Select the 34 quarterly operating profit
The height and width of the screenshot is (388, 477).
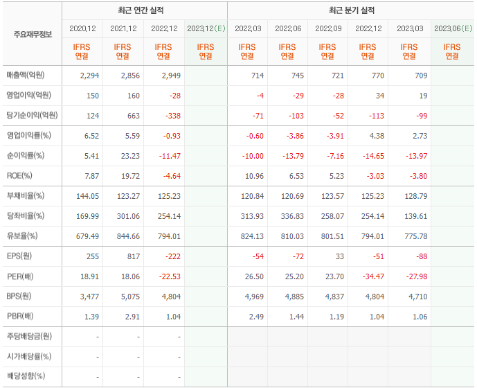[x=380, y=96]
